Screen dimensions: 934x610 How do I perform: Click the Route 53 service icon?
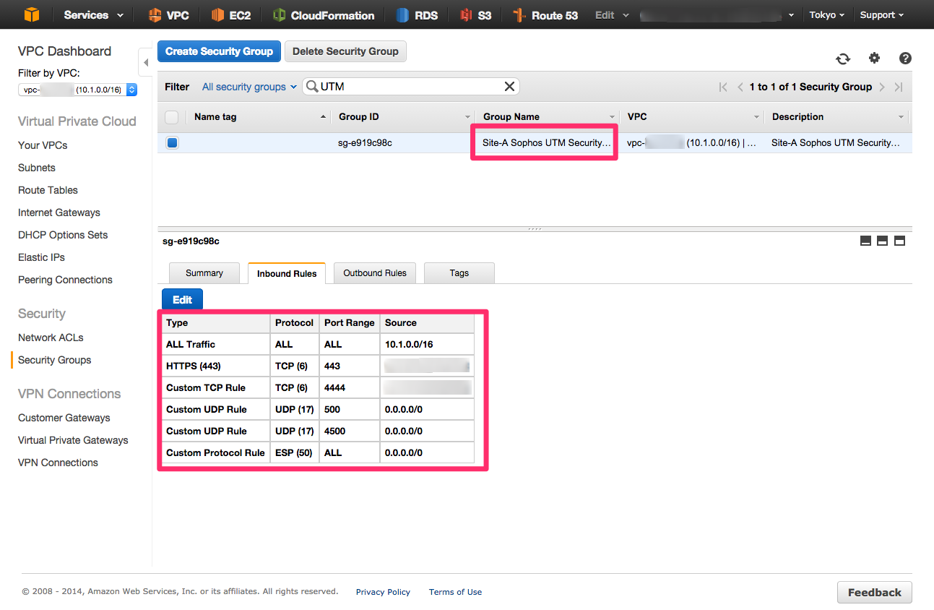pos(519,15)
